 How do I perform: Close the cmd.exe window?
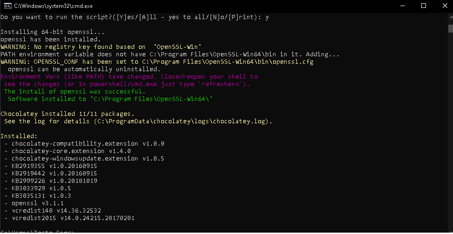[445, 6]
